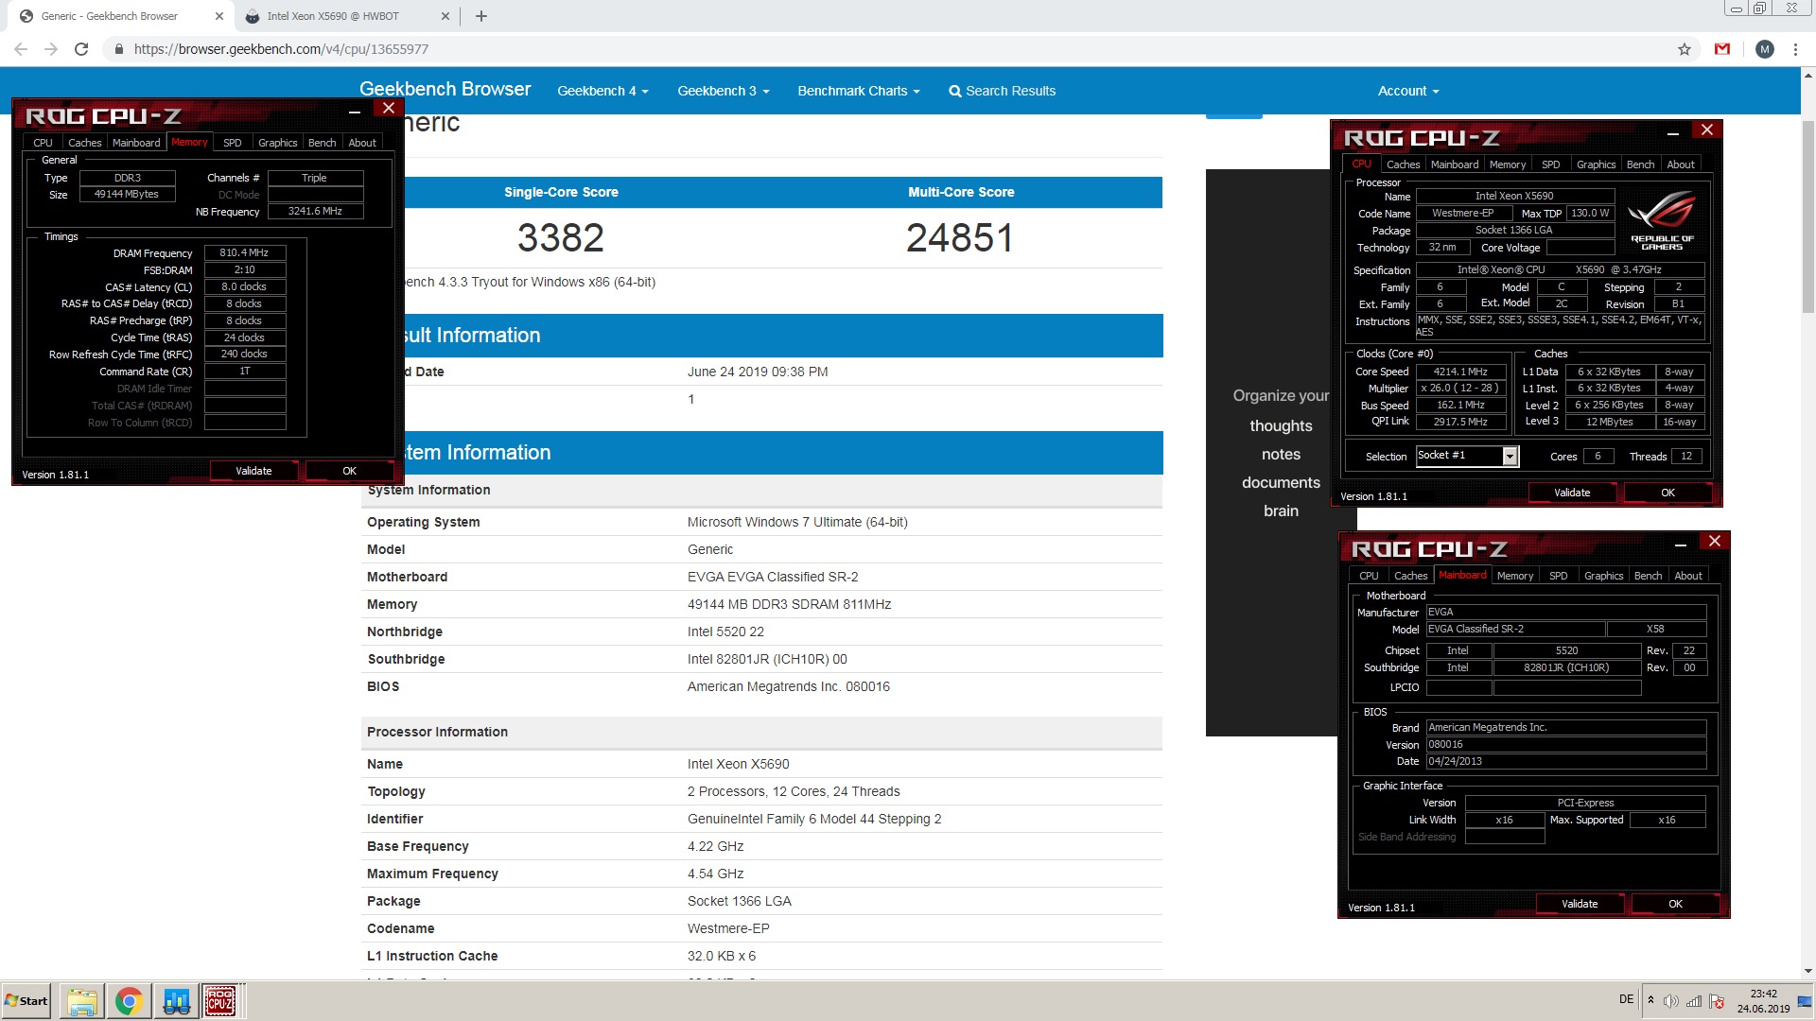The width and height of the screenshot is (1816, 1021).
Task: Open the network tray icon
Action: click(x=1694, y=1001)
